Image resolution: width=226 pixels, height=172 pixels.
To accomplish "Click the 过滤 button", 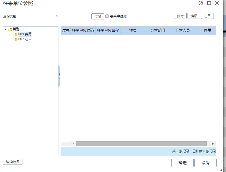I will [x=98, y=16].
